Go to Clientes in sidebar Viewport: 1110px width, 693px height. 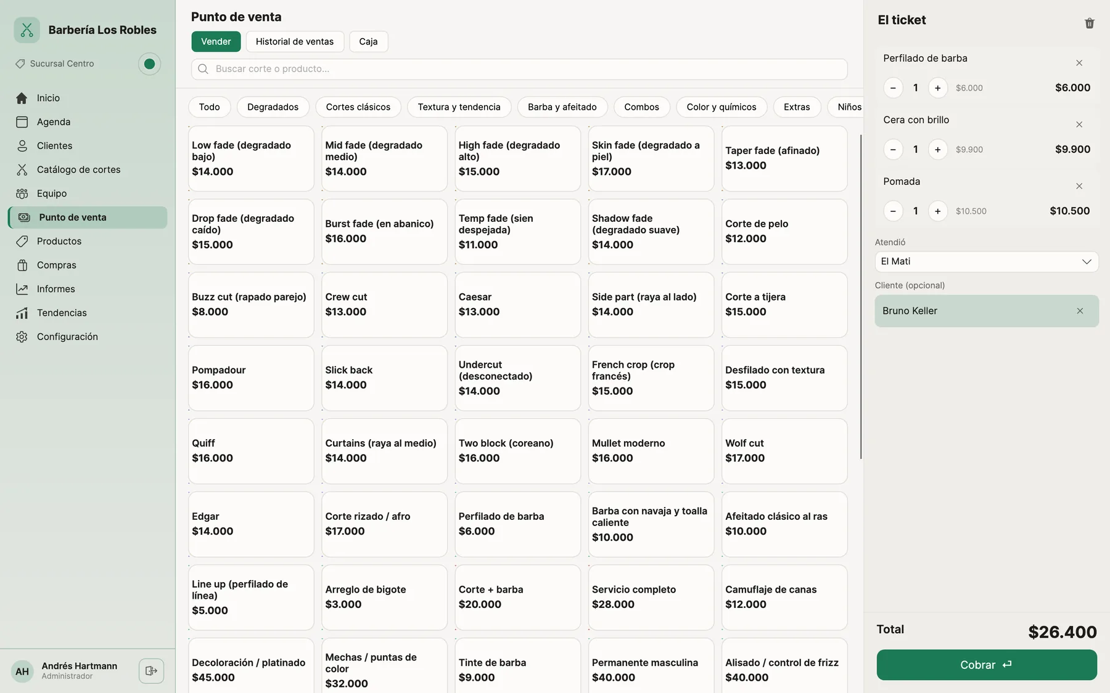[x=88, y=146]
